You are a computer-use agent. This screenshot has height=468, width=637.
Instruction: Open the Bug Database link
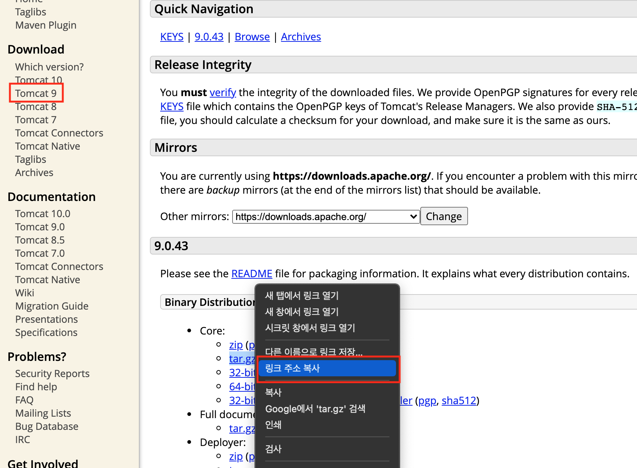click(47, 426)
